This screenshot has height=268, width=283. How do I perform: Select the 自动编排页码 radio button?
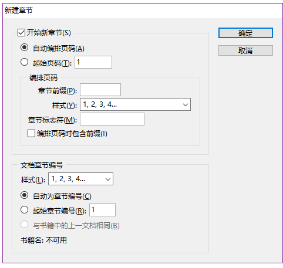click(24, 48)
